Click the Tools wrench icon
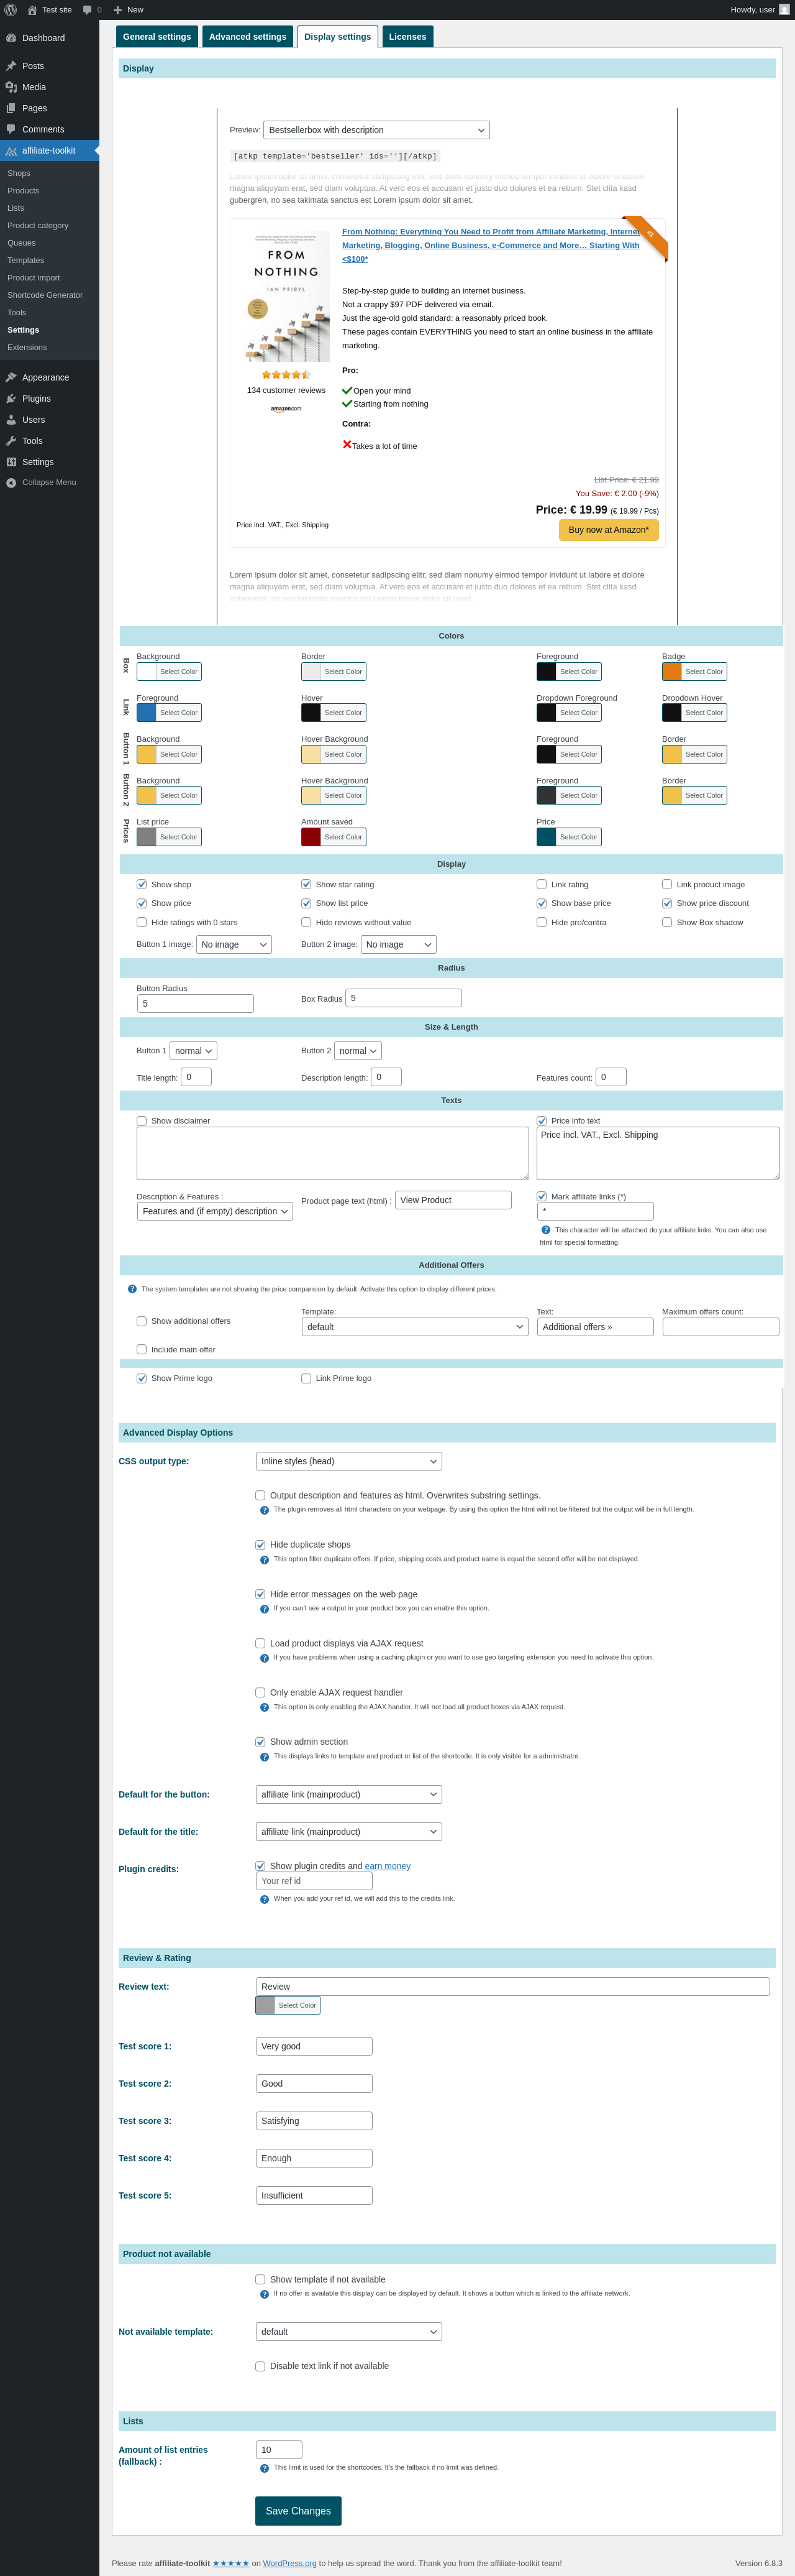795x2576 pixels. pyautogui.click(x=11, y=441)
